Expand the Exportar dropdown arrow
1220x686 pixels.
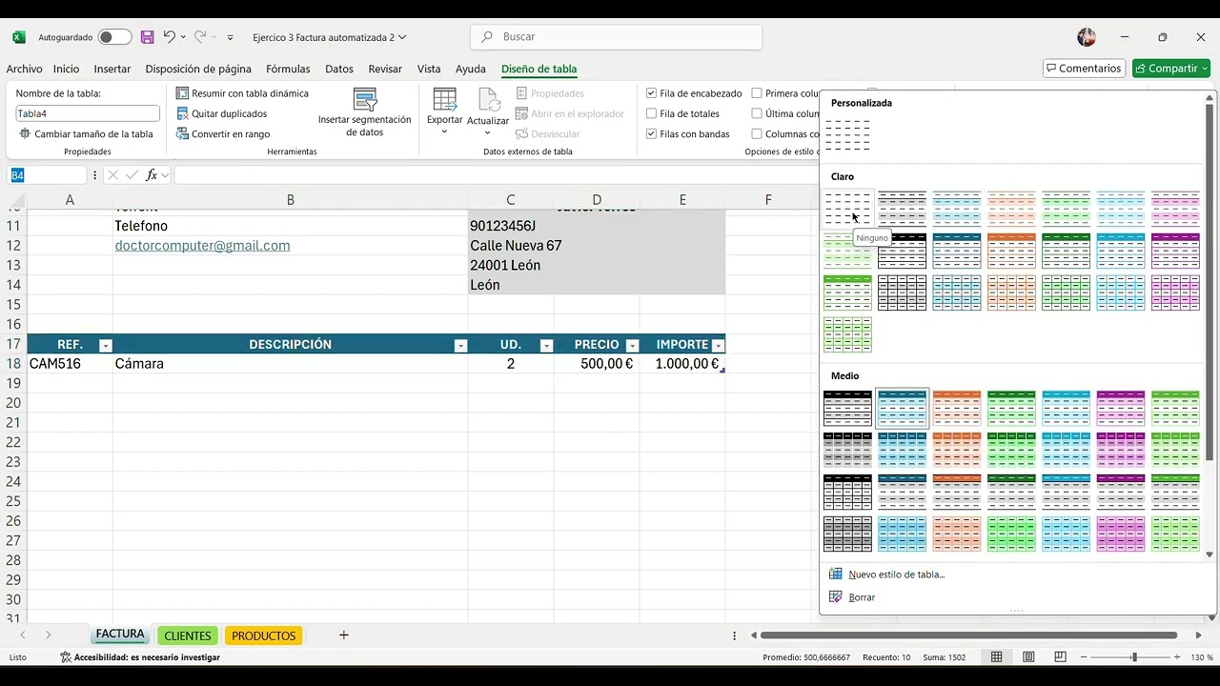click(x=444, y=131)
